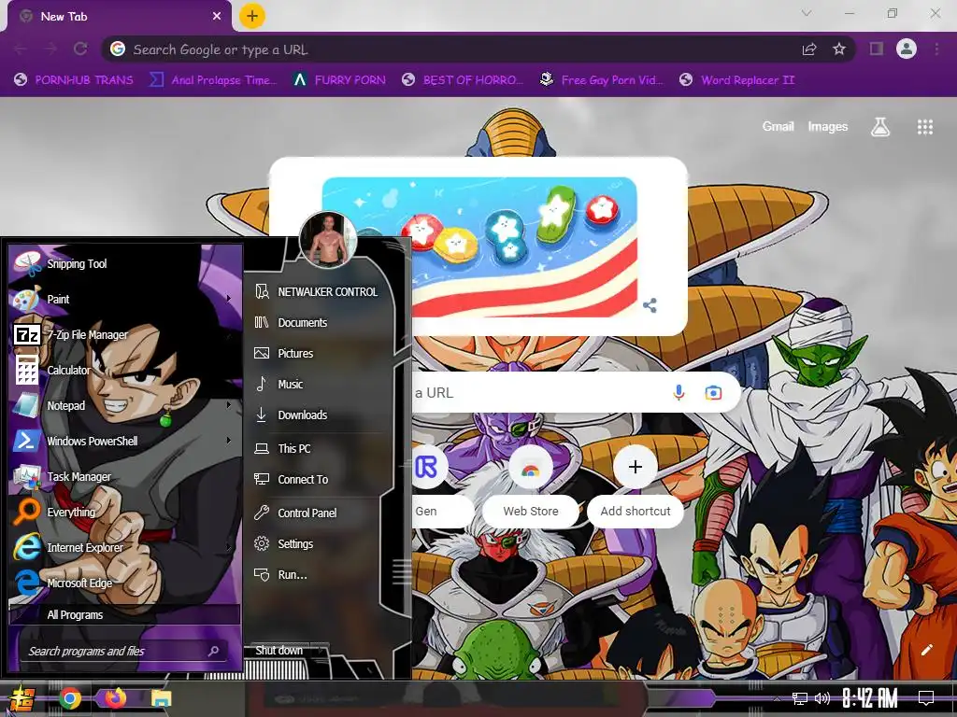Image resolution: width=957 pixels, height=717 pixels.
Task: Bookmark this tab with star icon
Action: coord(839,49)
